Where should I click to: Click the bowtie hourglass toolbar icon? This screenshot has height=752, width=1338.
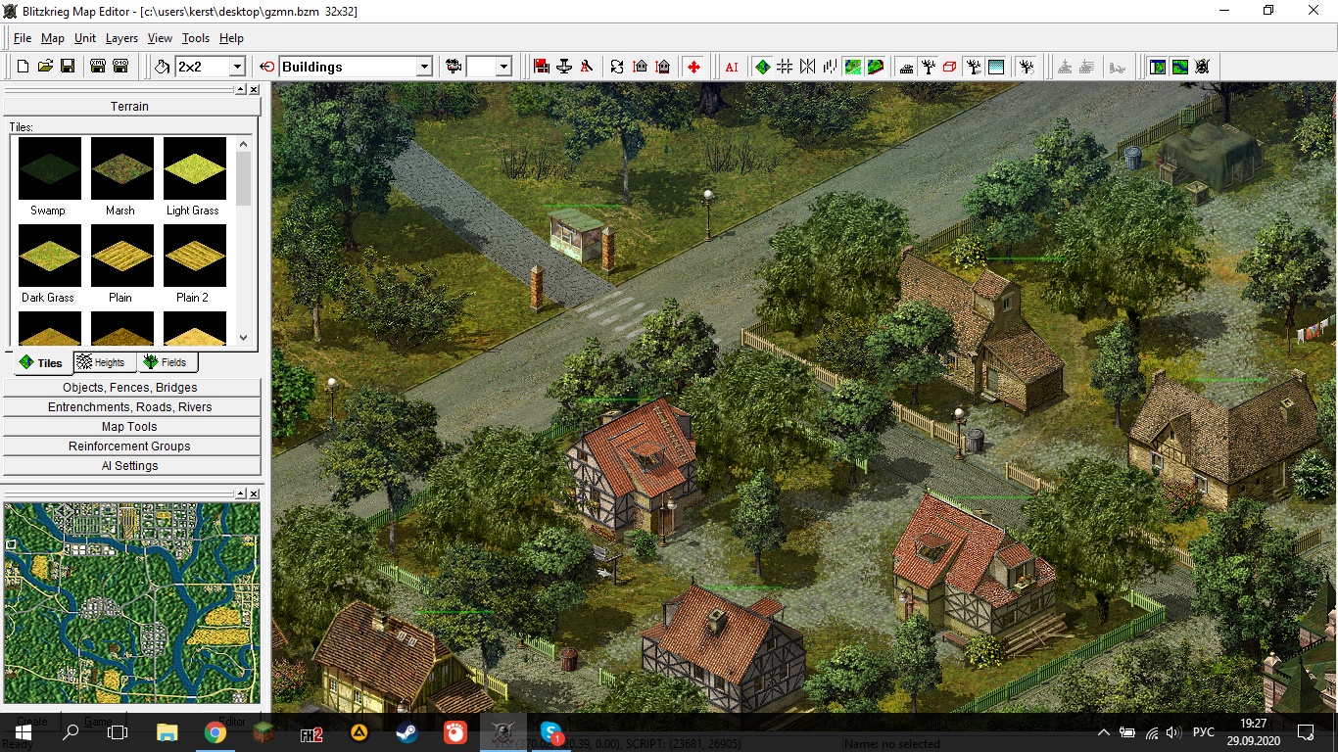[807, 67]
